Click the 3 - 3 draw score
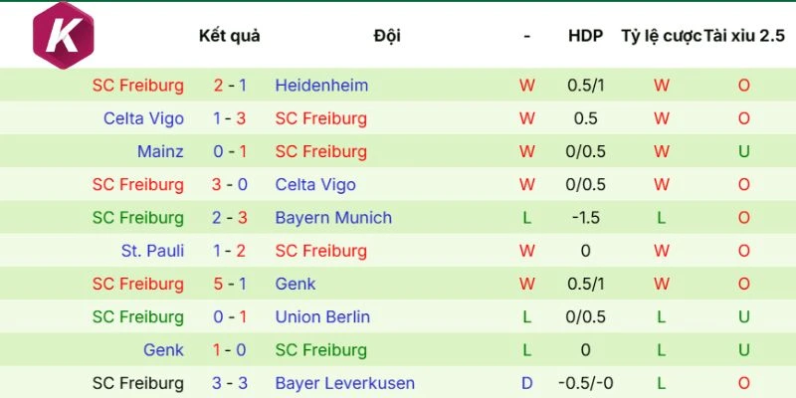Viewport: 796px width, 398px height. click(x=230, y=383)
